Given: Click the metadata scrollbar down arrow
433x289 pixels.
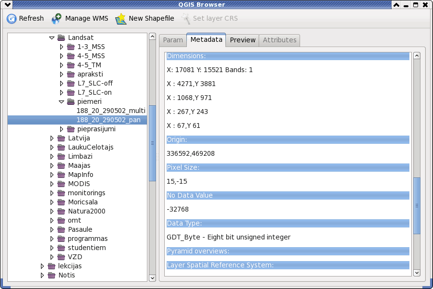Looking at the screenshot, I should pos(417,273).
